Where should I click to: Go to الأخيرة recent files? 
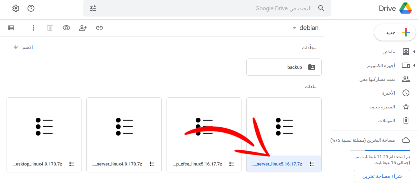(x=388, y=93)
